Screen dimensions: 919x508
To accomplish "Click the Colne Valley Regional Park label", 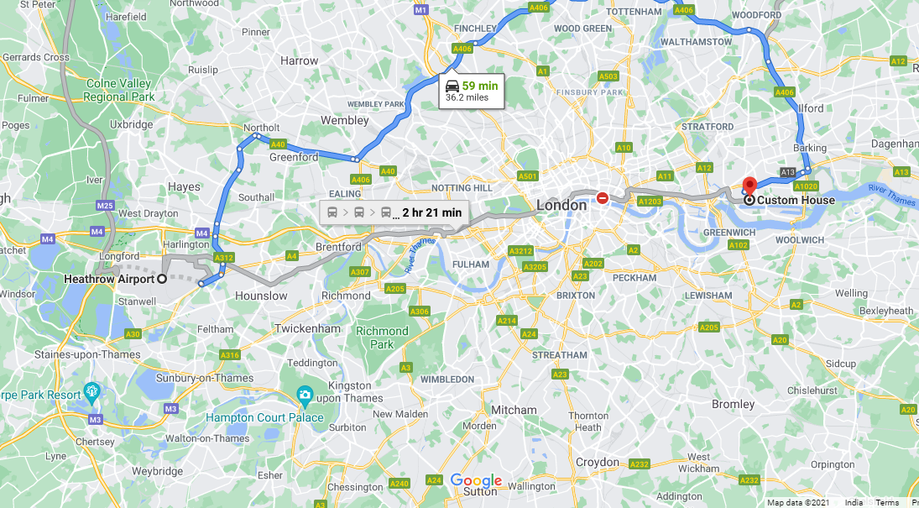I will click(x=119, y=90).
